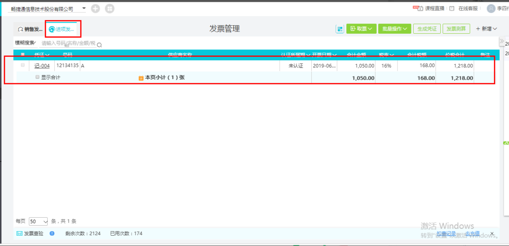
Task: Open the 模糊搜索 search-mode dropdown
Action: coord(25,43)
